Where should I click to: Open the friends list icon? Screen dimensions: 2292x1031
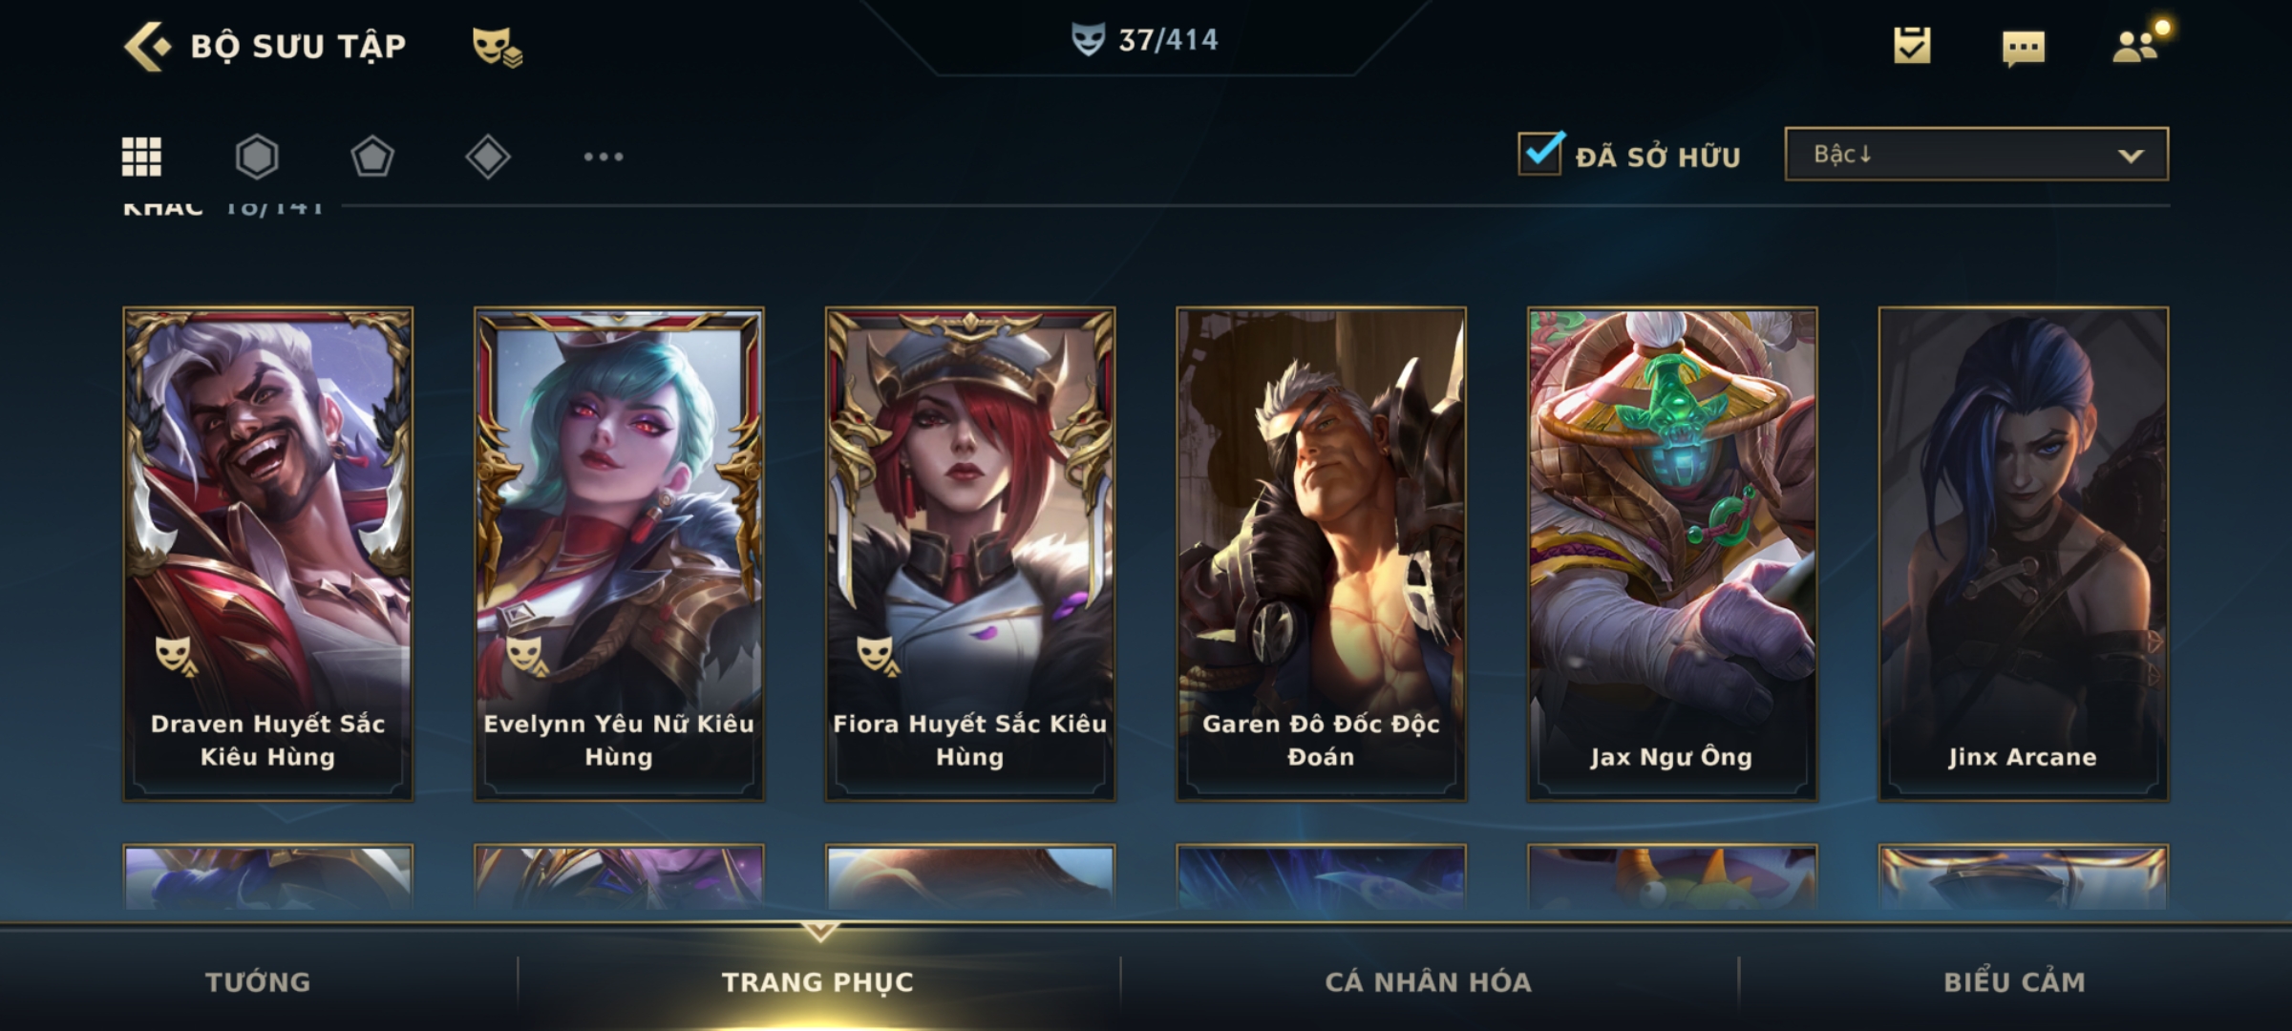point(2137,45)
